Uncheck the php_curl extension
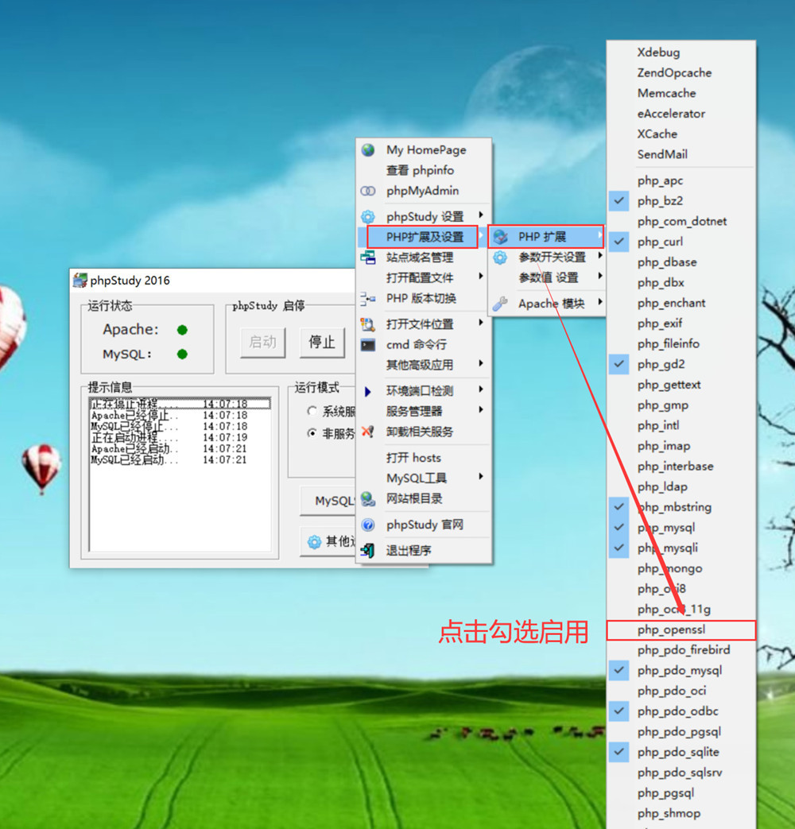Viewport: 795px width, 829px height. [660, 242]
